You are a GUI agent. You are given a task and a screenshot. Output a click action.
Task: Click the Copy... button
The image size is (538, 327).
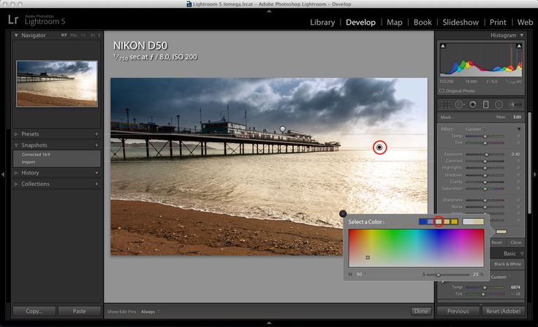pyautogui.click(x=34, y=311)
